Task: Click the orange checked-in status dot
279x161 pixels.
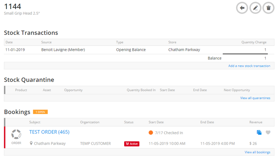Action: point(151,132)
